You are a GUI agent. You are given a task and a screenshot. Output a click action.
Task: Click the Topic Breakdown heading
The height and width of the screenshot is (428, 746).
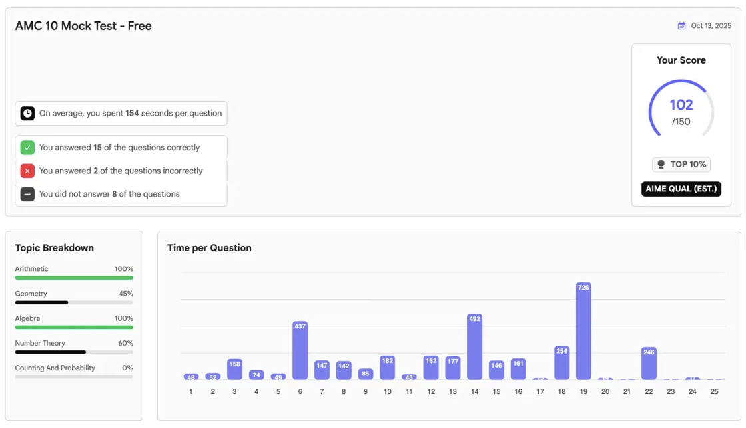[54, 248]
